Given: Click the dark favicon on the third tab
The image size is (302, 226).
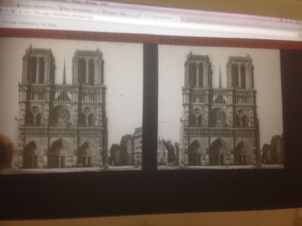Looking at the screenshot, I should coord(104,12).
